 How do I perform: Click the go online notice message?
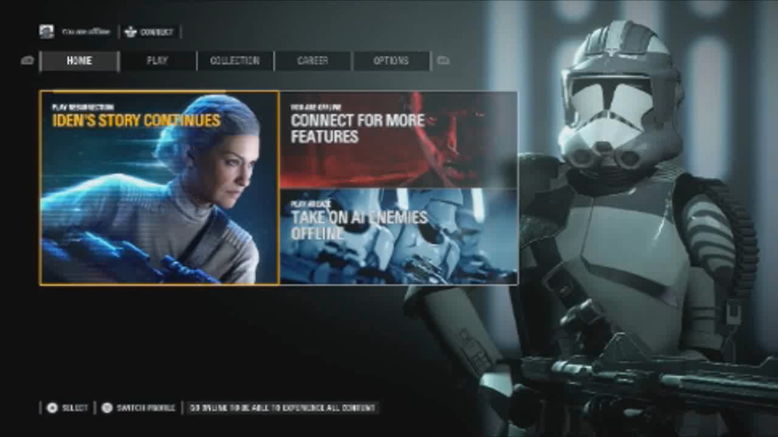[283, 408]
